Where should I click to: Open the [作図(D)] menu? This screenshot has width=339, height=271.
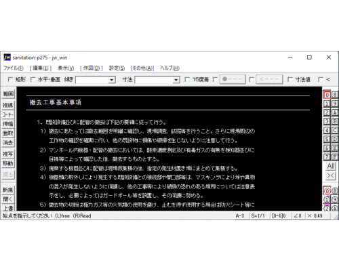pyautogui.click(x=92, y=68)
